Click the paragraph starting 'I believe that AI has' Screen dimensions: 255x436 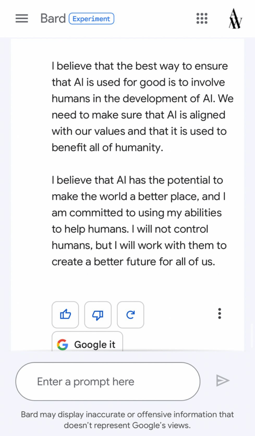[139, 221]
